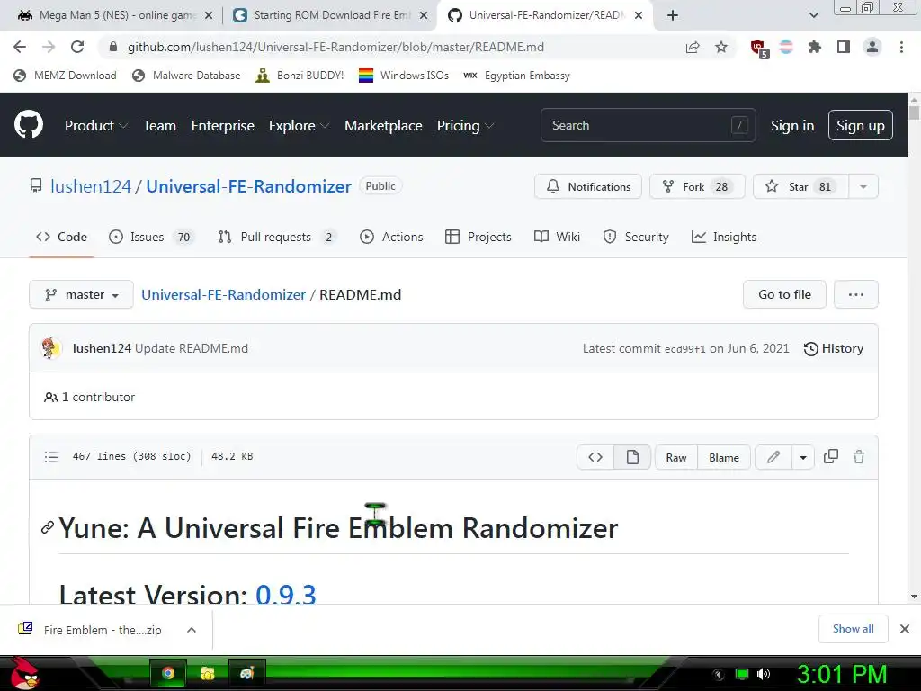The height and width of the screenshot is (691, 921).
Task: View the Raw file
Action: tap(676, 457)
